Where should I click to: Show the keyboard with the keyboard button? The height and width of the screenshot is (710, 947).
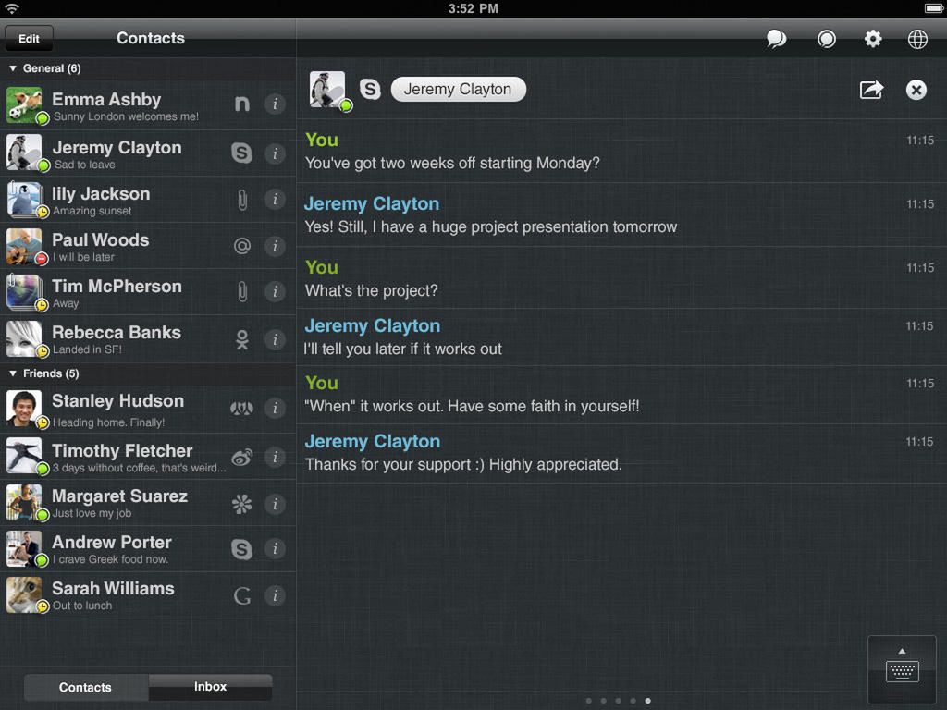(902, 669)
